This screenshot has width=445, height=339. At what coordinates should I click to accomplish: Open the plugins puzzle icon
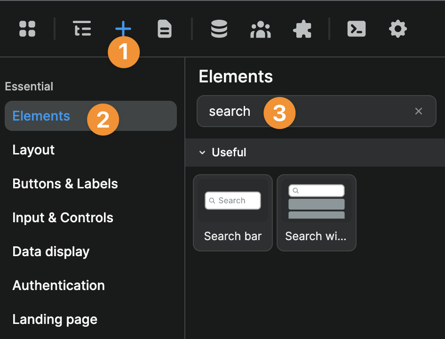coord(302,29)
